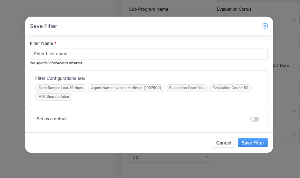Select the Evaluation Date: Yes chip
This screenshot has height=178, width=300.
tap(186, 88)
